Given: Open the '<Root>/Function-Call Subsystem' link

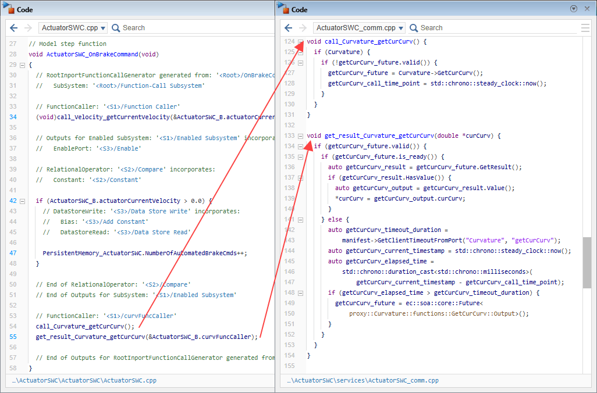Looking at the screenshot, I should coord(149,85).
